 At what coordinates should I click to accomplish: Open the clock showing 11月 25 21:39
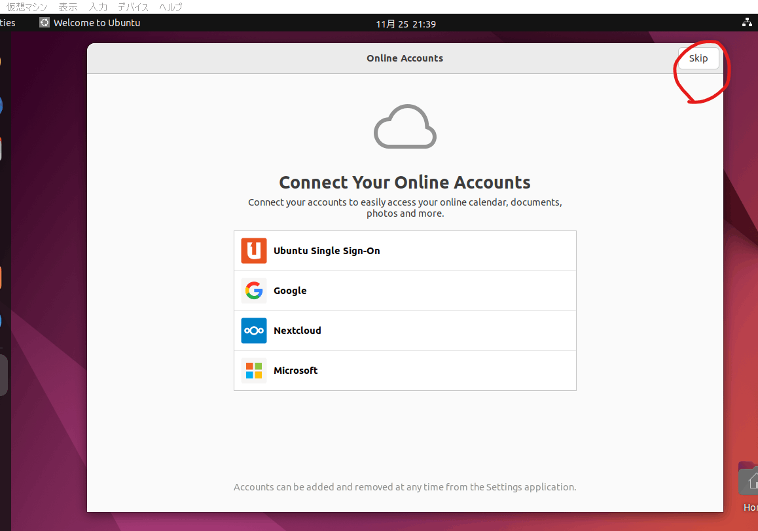pos(406,24)
